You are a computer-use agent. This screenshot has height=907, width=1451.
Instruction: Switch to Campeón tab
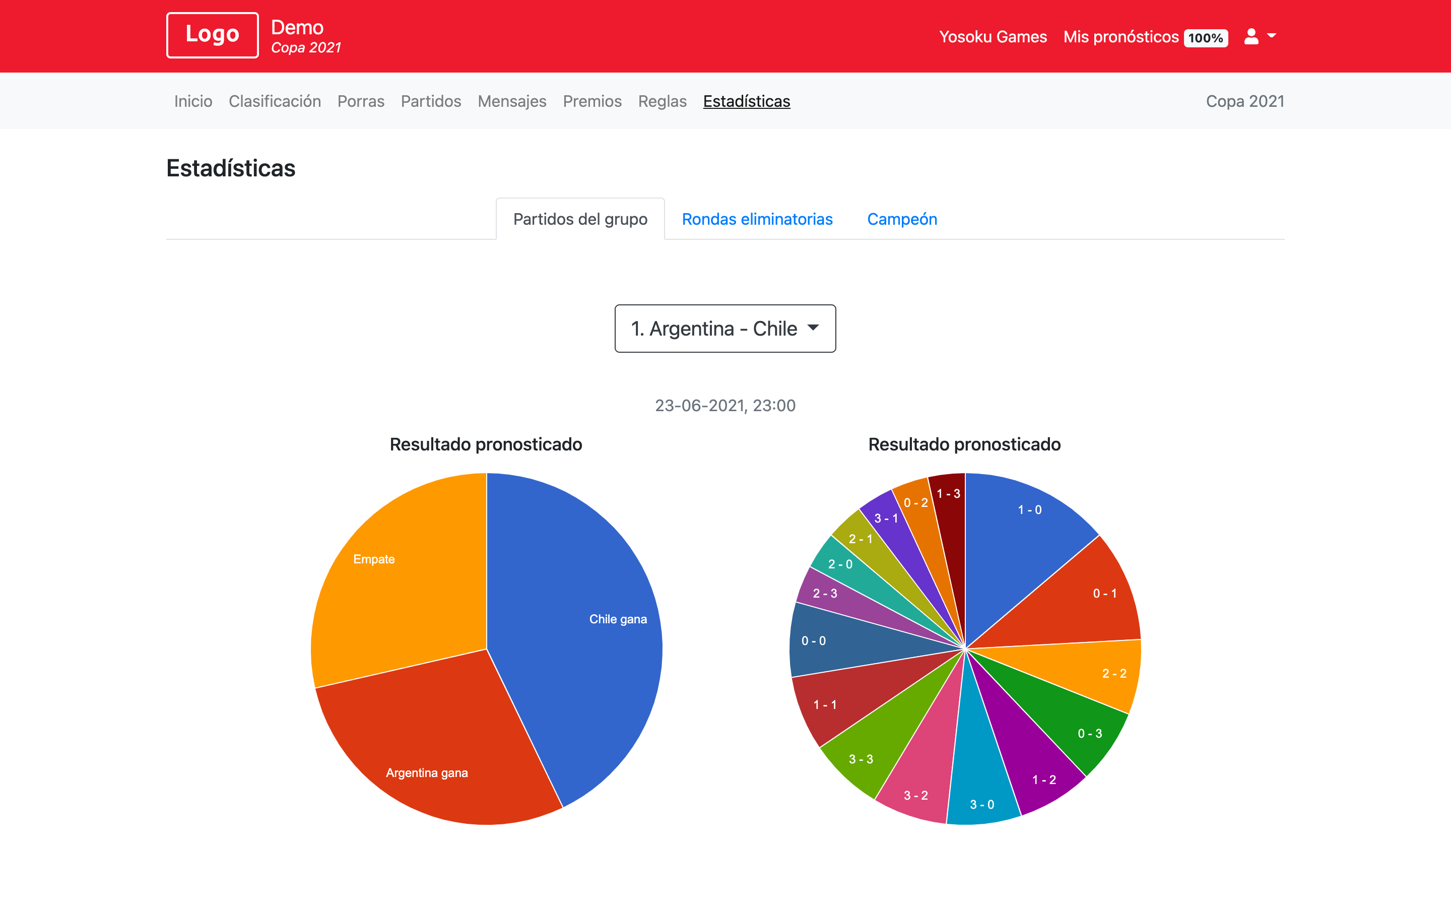[902, 219]
